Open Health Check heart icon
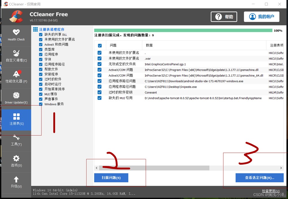 (x=16, y=32)
